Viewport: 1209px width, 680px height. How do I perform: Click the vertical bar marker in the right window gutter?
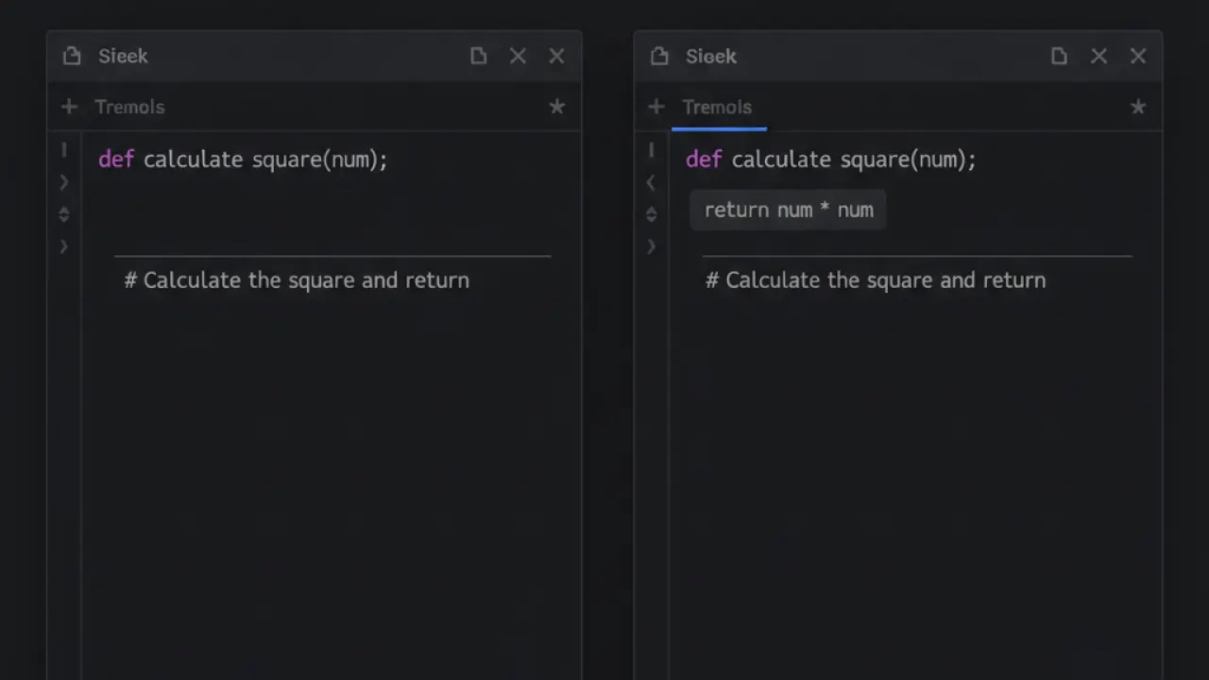[651, 149]
